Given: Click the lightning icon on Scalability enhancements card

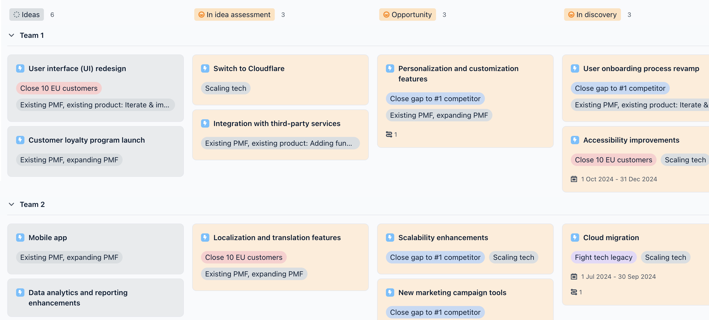Looking at the screenshot, I should click(x=390, y=238).
